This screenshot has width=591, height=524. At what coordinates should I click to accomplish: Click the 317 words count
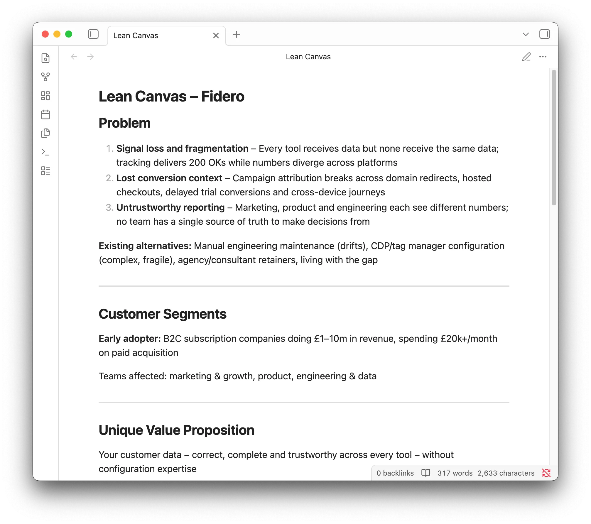pyautogui.click(x=455, y=473)
